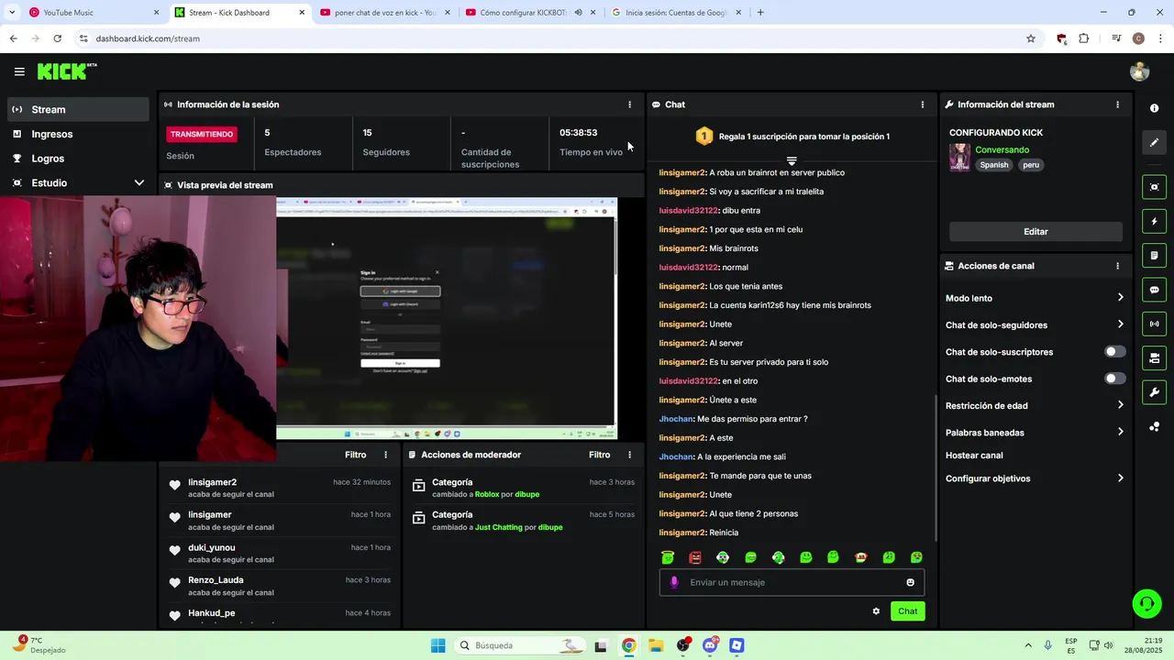Screen dimensions: 1174x660
Task: Click the Enviar un mensaje input field
Action: tap(791, 582)
